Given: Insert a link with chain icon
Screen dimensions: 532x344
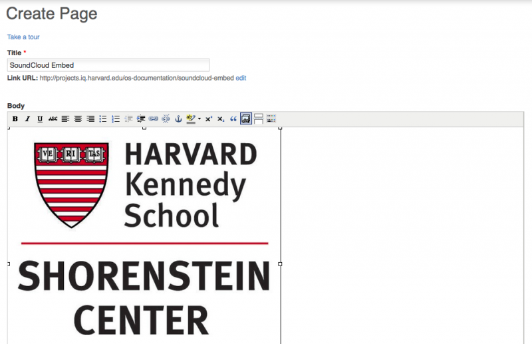Looking at the screenshot, I should (154, 119).
